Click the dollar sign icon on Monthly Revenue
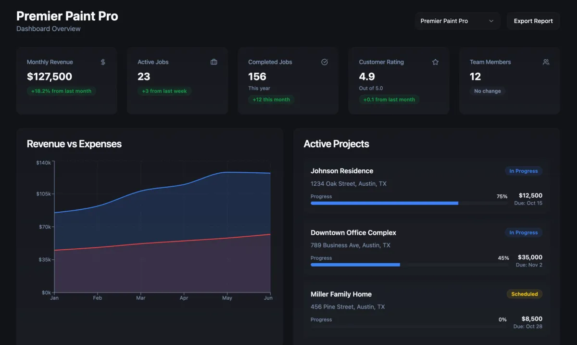The image size is (577, 345). pos(103,62)
